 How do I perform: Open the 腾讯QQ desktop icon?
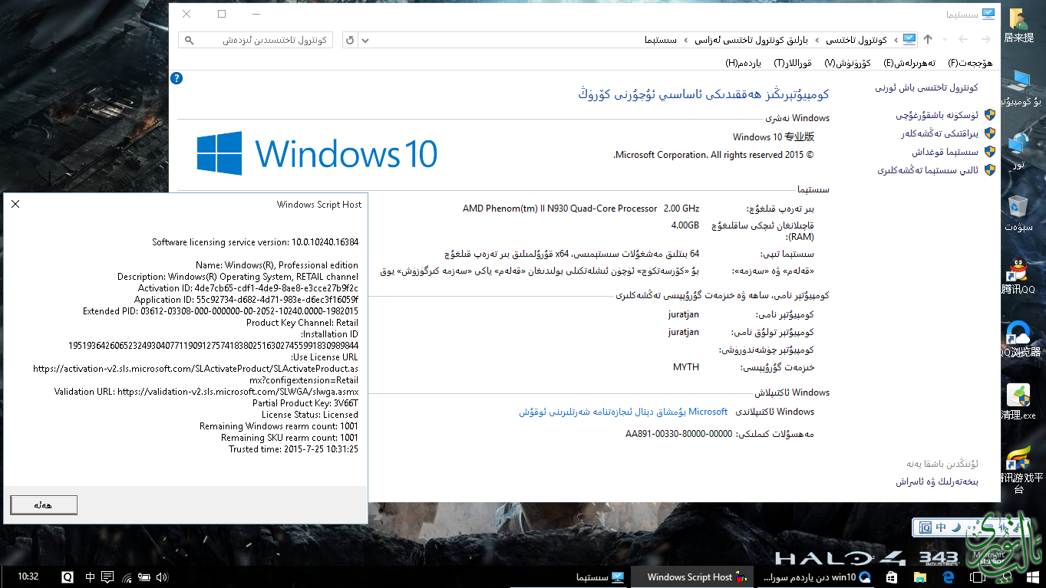tap(1018, 276)
